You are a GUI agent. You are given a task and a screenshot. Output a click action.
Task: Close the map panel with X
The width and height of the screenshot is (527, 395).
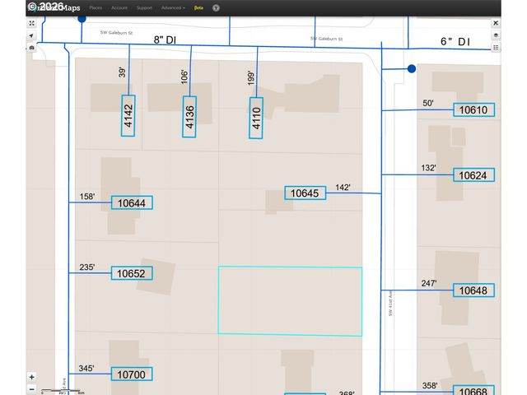click(496, 23)
